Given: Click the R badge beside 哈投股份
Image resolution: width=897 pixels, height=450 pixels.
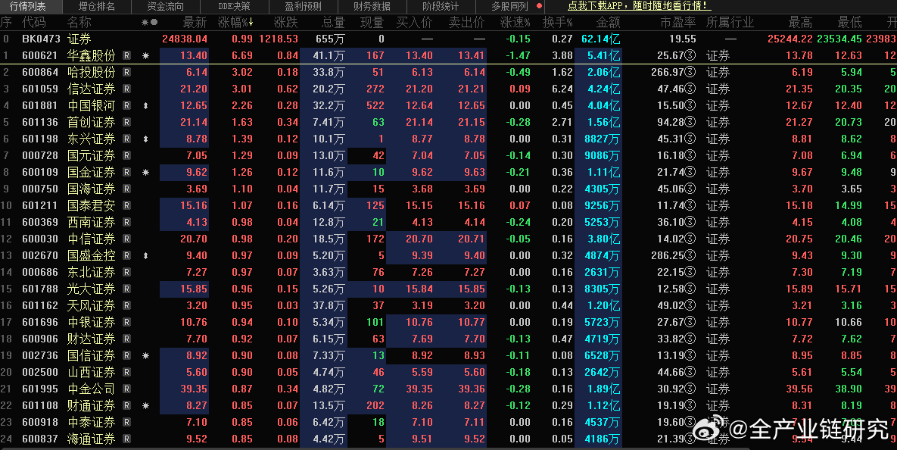Looking at the screenshot, I should coord(126,72).
